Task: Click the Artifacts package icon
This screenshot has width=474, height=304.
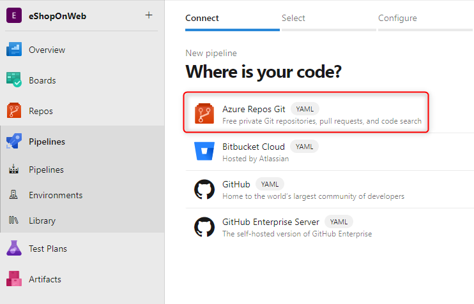Action: pos(14,279)
